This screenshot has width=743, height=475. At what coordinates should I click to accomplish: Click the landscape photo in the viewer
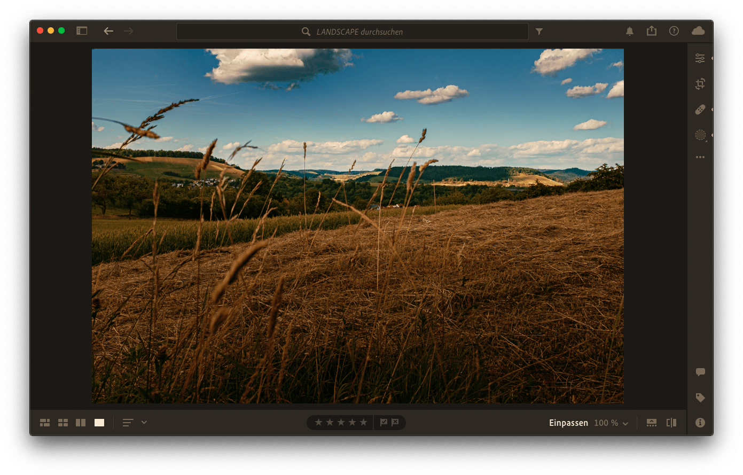pos(358,226)
